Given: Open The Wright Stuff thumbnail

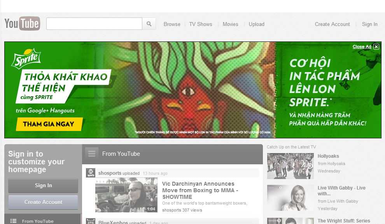Looking at the screenshot, I should pyautogui.click(x=290, y=221).
